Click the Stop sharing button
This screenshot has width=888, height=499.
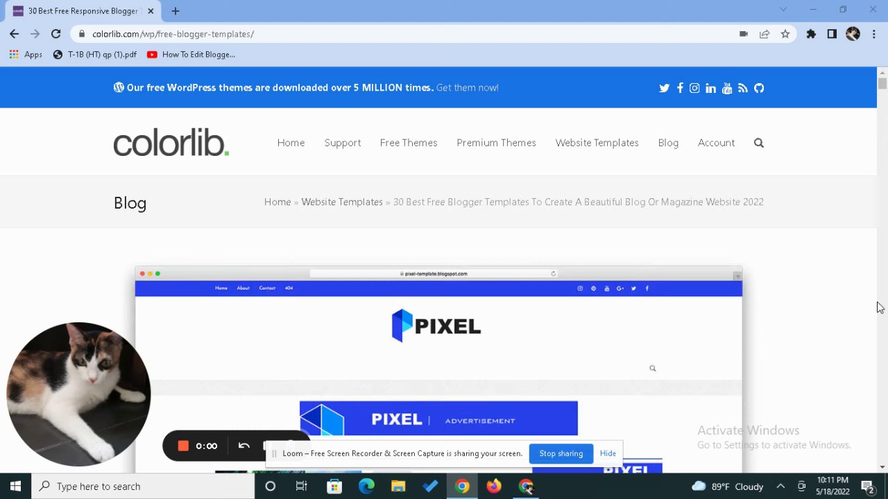pos(561,453)
